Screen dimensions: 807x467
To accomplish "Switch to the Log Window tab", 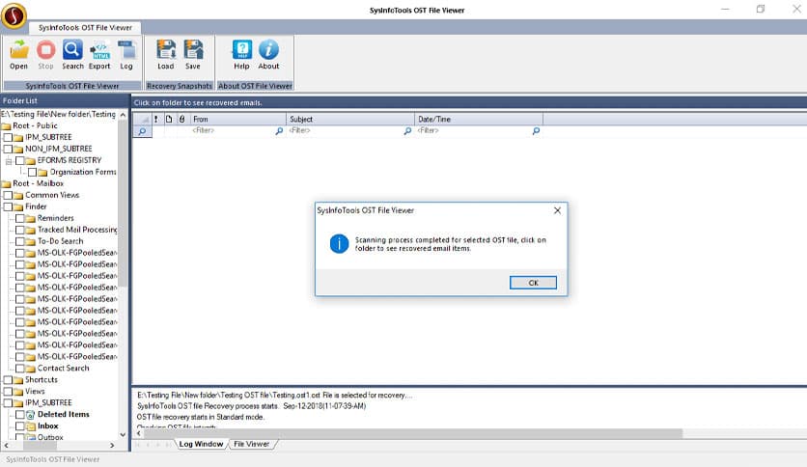I will click(201, 444).
